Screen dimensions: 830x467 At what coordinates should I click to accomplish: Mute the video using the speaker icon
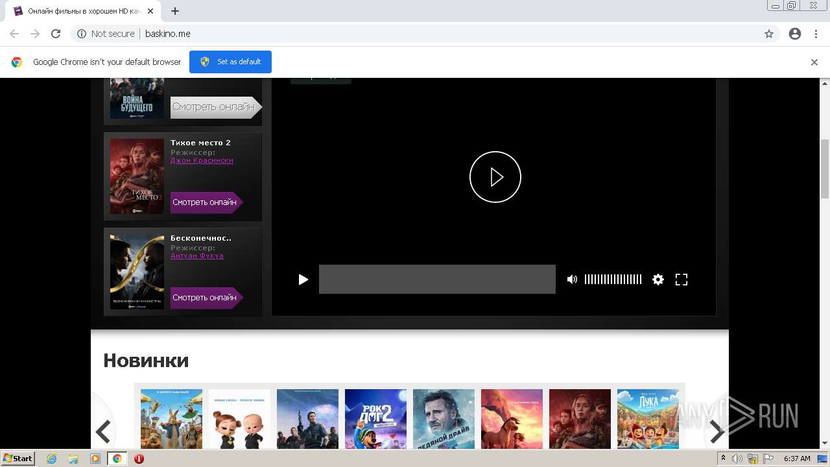pyautogui.click(x=572, y=280)
